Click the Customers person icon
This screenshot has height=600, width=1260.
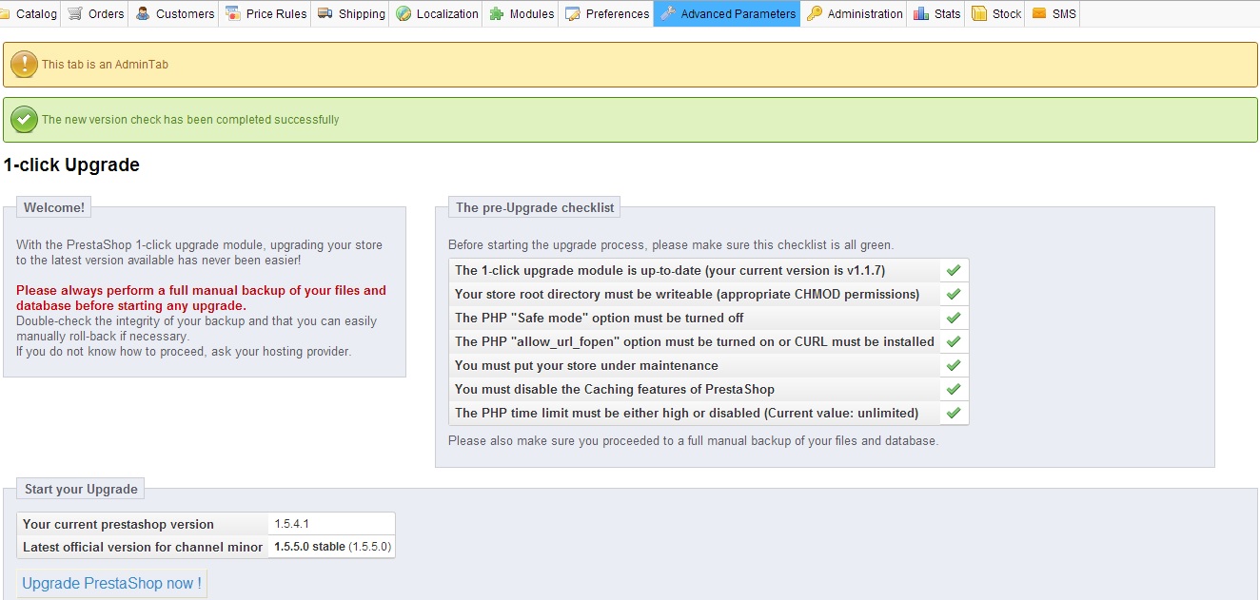pyautogui.click(x=144, y=13)
